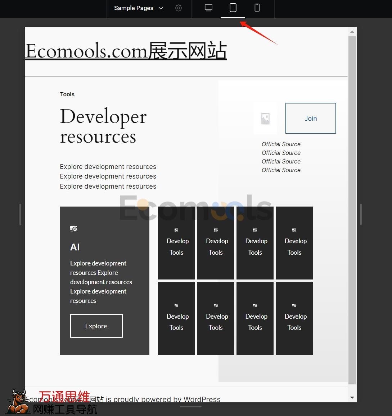Open the Ecomools.com展示网站 site title link
The width and height of the screenshot is (392, 416).
(126, 51)
